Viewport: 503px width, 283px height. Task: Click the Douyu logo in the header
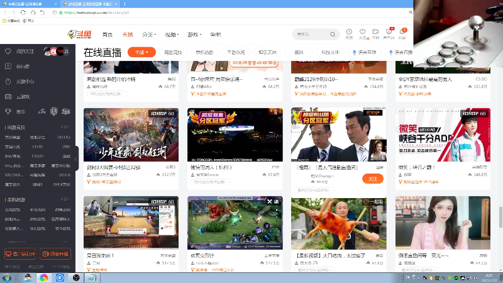pyautogui.click(x=80, y=34)
